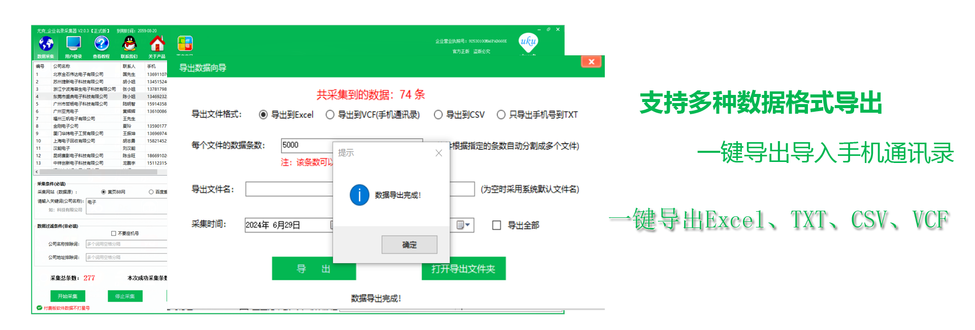This screenshot has height=330, width=975.
Task: Click the uku logo icon
Action: point(528,42)
